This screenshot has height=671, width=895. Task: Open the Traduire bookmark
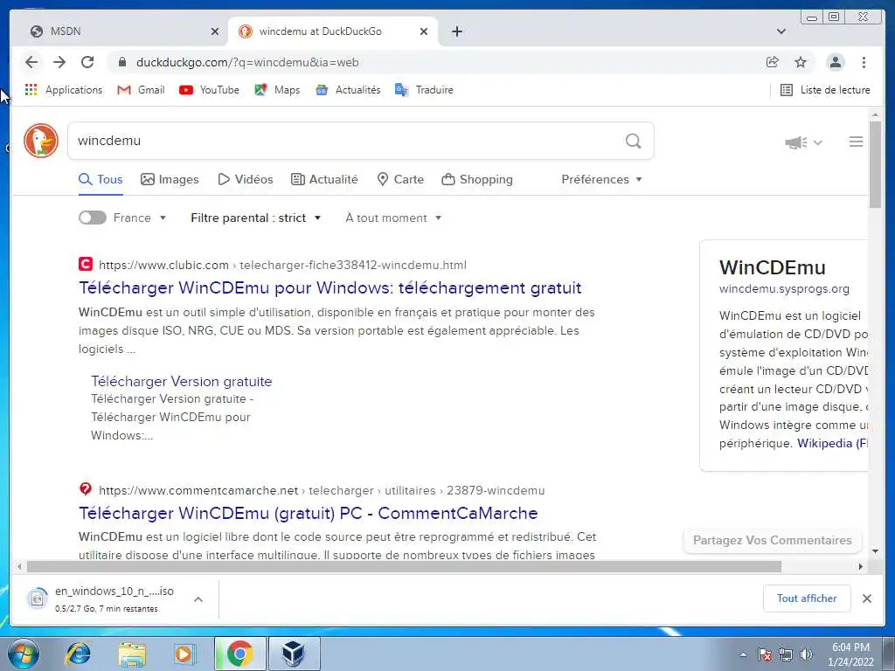coord(424,90)
